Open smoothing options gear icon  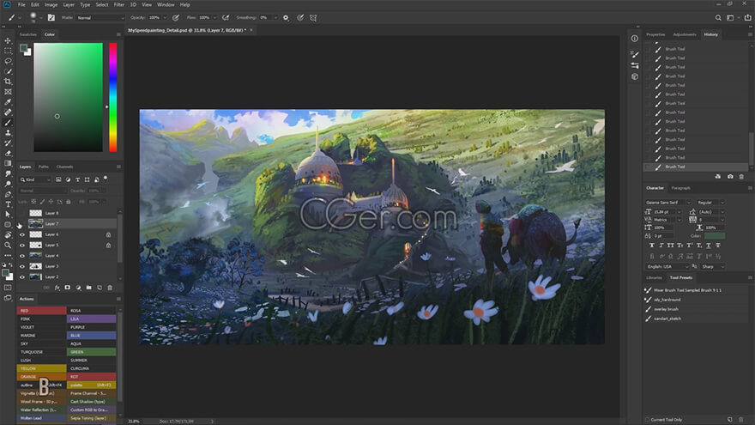pyautogui.click(x=286, y=18)
